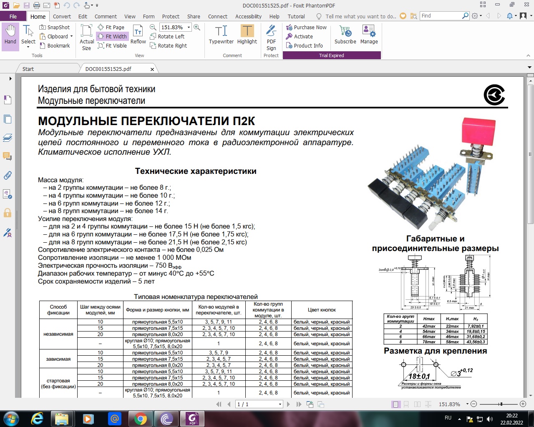Toggle the Hand tool

pos(10,35)
